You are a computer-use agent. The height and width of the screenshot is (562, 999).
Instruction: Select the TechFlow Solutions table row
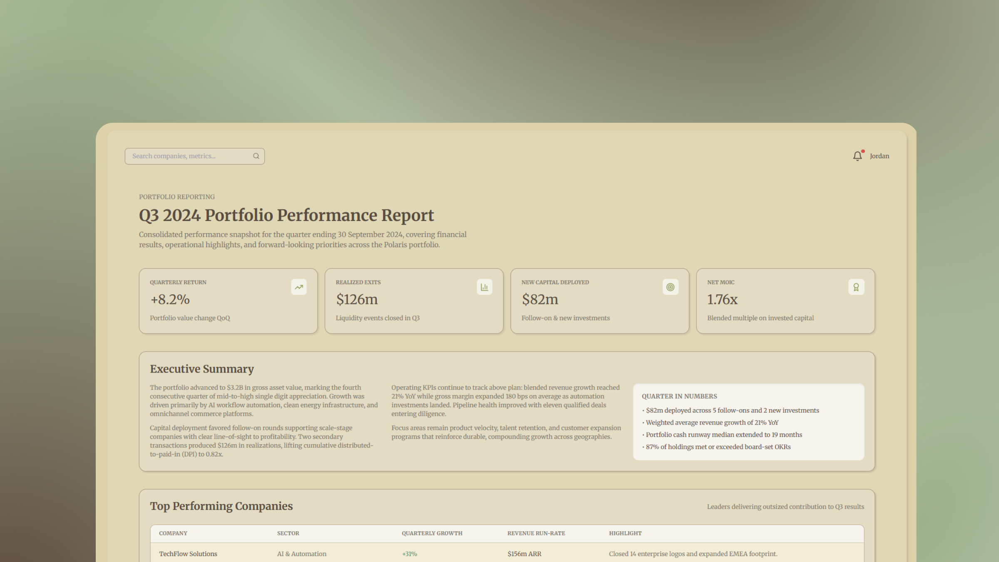[188, 554]
